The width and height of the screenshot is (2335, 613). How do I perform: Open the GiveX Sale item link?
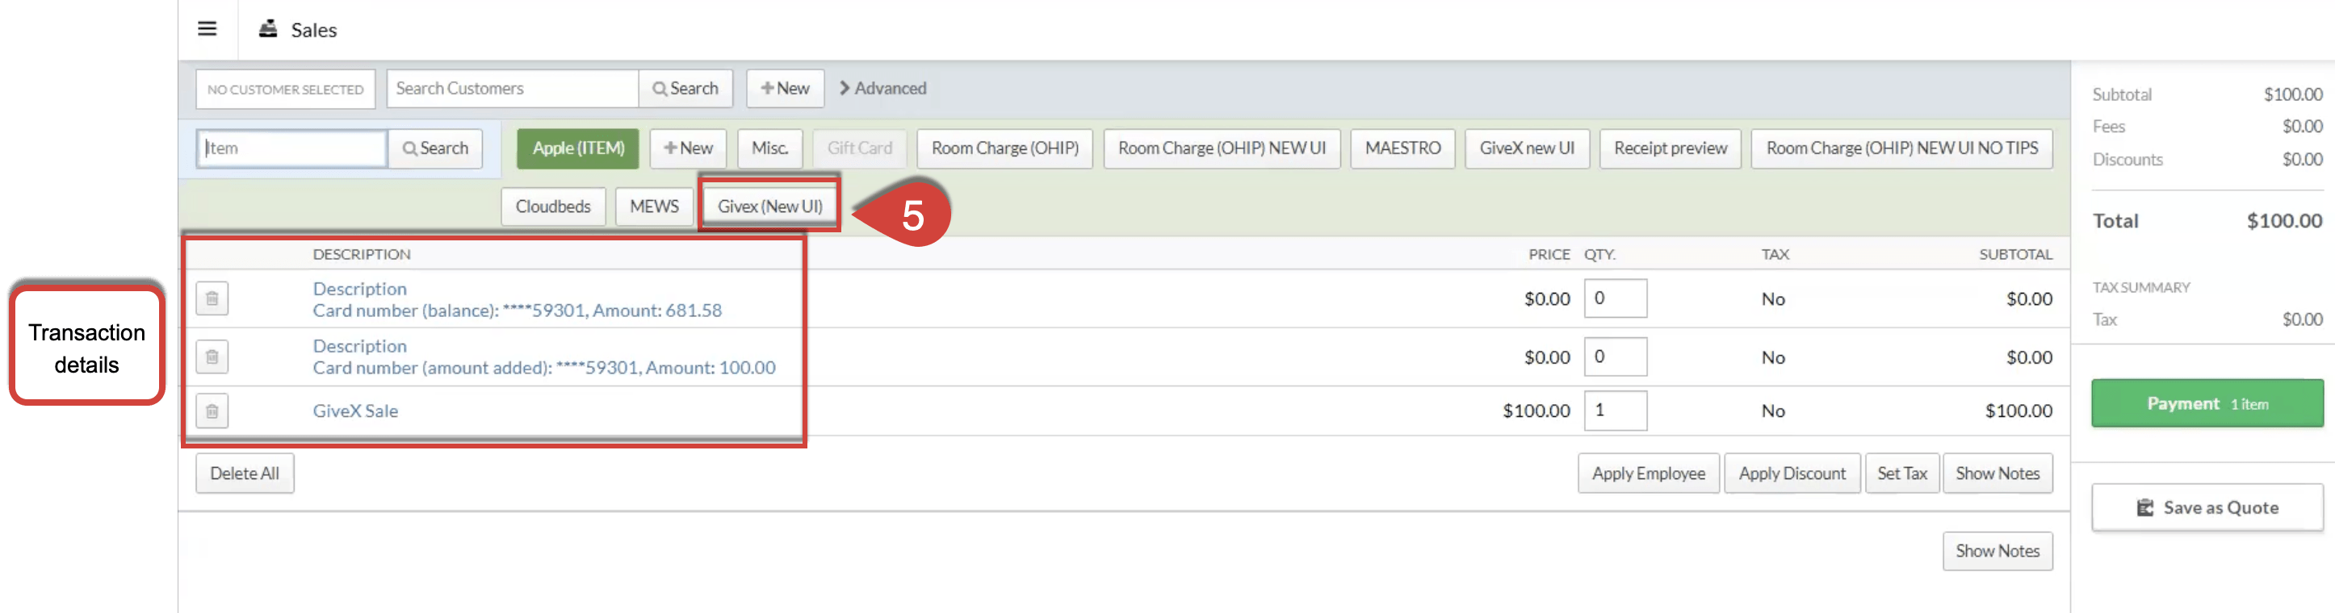click(355, 411)
